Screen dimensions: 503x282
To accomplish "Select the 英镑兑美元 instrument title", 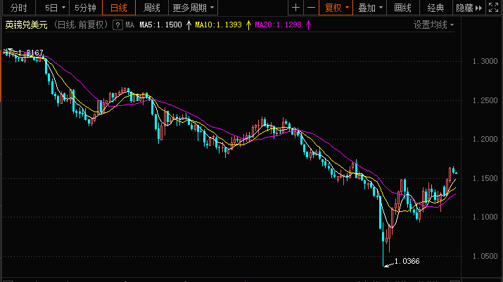I will point(26,25).
